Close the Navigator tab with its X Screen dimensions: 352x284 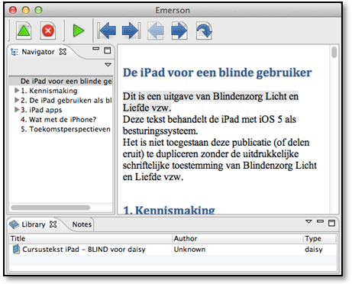[x=63, y=52]
